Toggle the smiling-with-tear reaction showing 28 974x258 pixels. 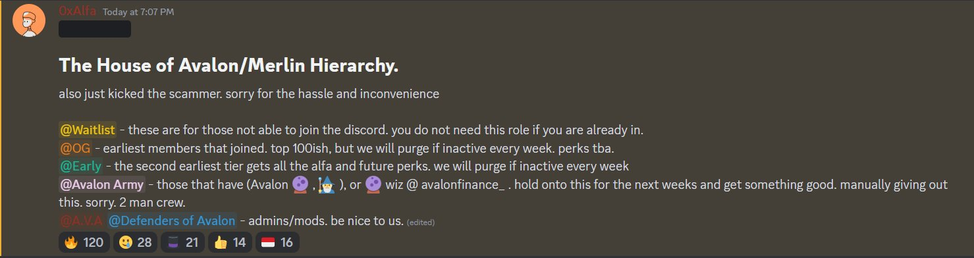pyautogui.click(x=135, y=242)
